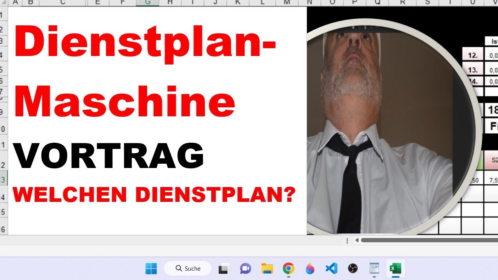Open File Explorer from the taskbar
The height and width of the screenshot is (280, 498).
click(x=267, y=268)
